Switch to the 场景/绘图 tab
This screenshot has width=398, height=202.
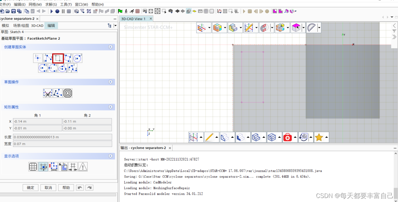(21, 26)
